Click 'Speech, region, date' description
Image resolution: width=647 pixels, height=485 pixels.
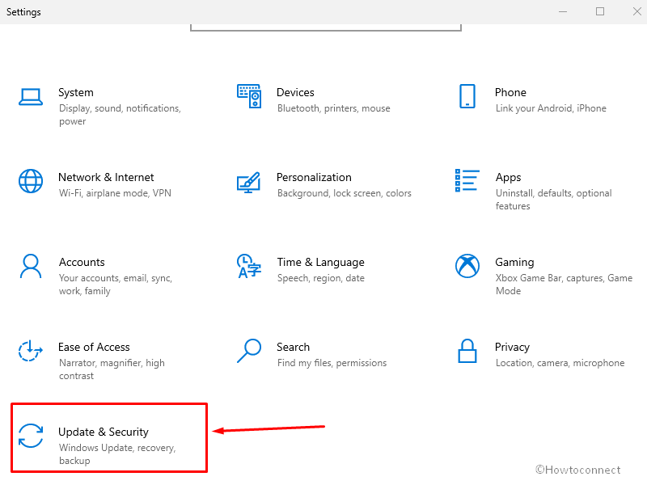pos(320,278)
